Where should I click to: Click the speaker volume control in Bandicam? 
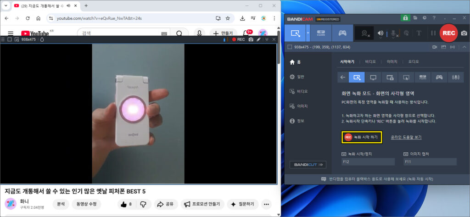(x=380, y=33)
